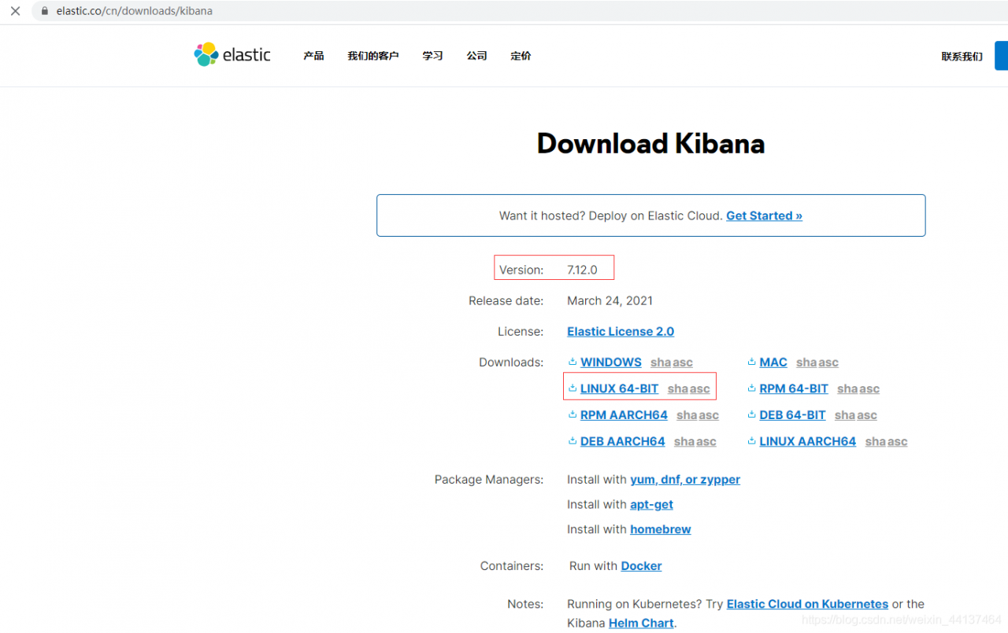Open asc link for DEB 64-BIT

coord(867,415)
